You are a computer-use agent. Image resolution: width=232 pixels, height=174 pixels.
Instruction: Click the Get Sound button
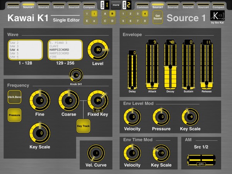tap(158, 17)
